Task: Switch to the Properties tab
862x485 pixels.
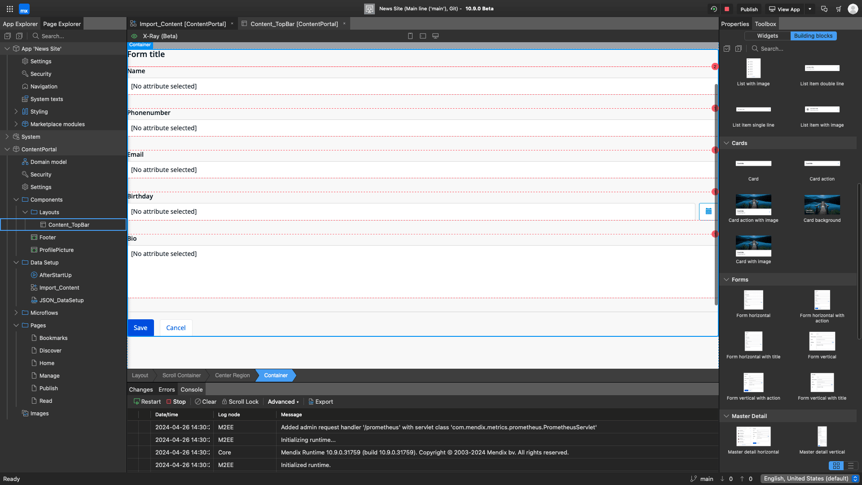Action: click(735, 24)
